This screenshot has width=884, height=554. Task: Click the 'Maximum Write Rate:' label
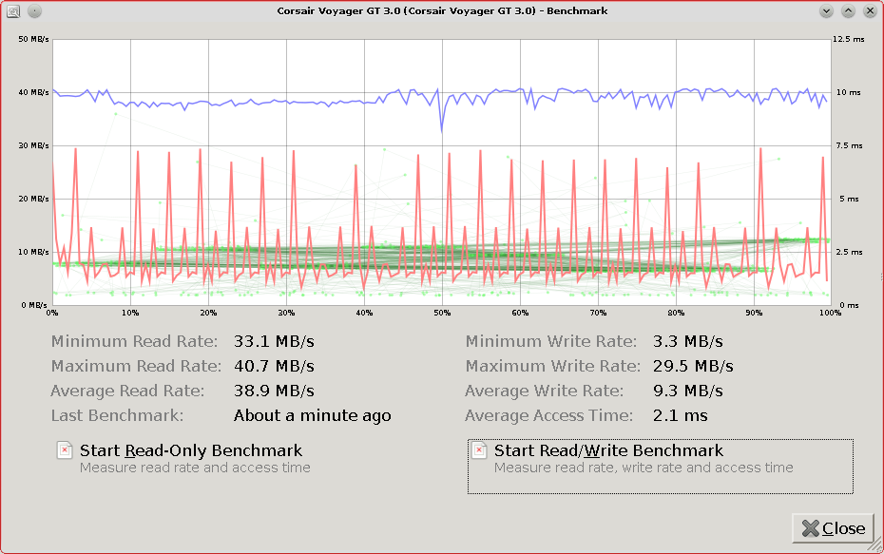tap(552, 367)
